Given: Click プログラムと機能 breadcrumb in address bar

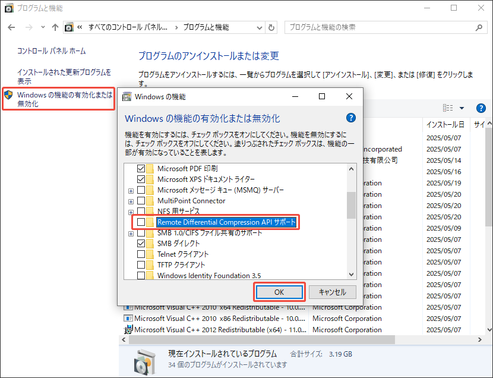Looking at the screenshot, I should (206, 27).
